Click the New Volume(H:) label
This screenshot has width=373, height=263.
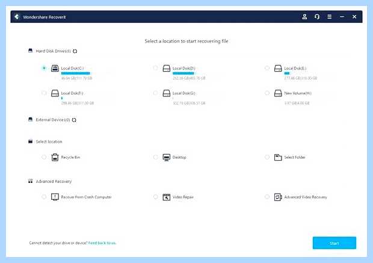pos(298,93)
